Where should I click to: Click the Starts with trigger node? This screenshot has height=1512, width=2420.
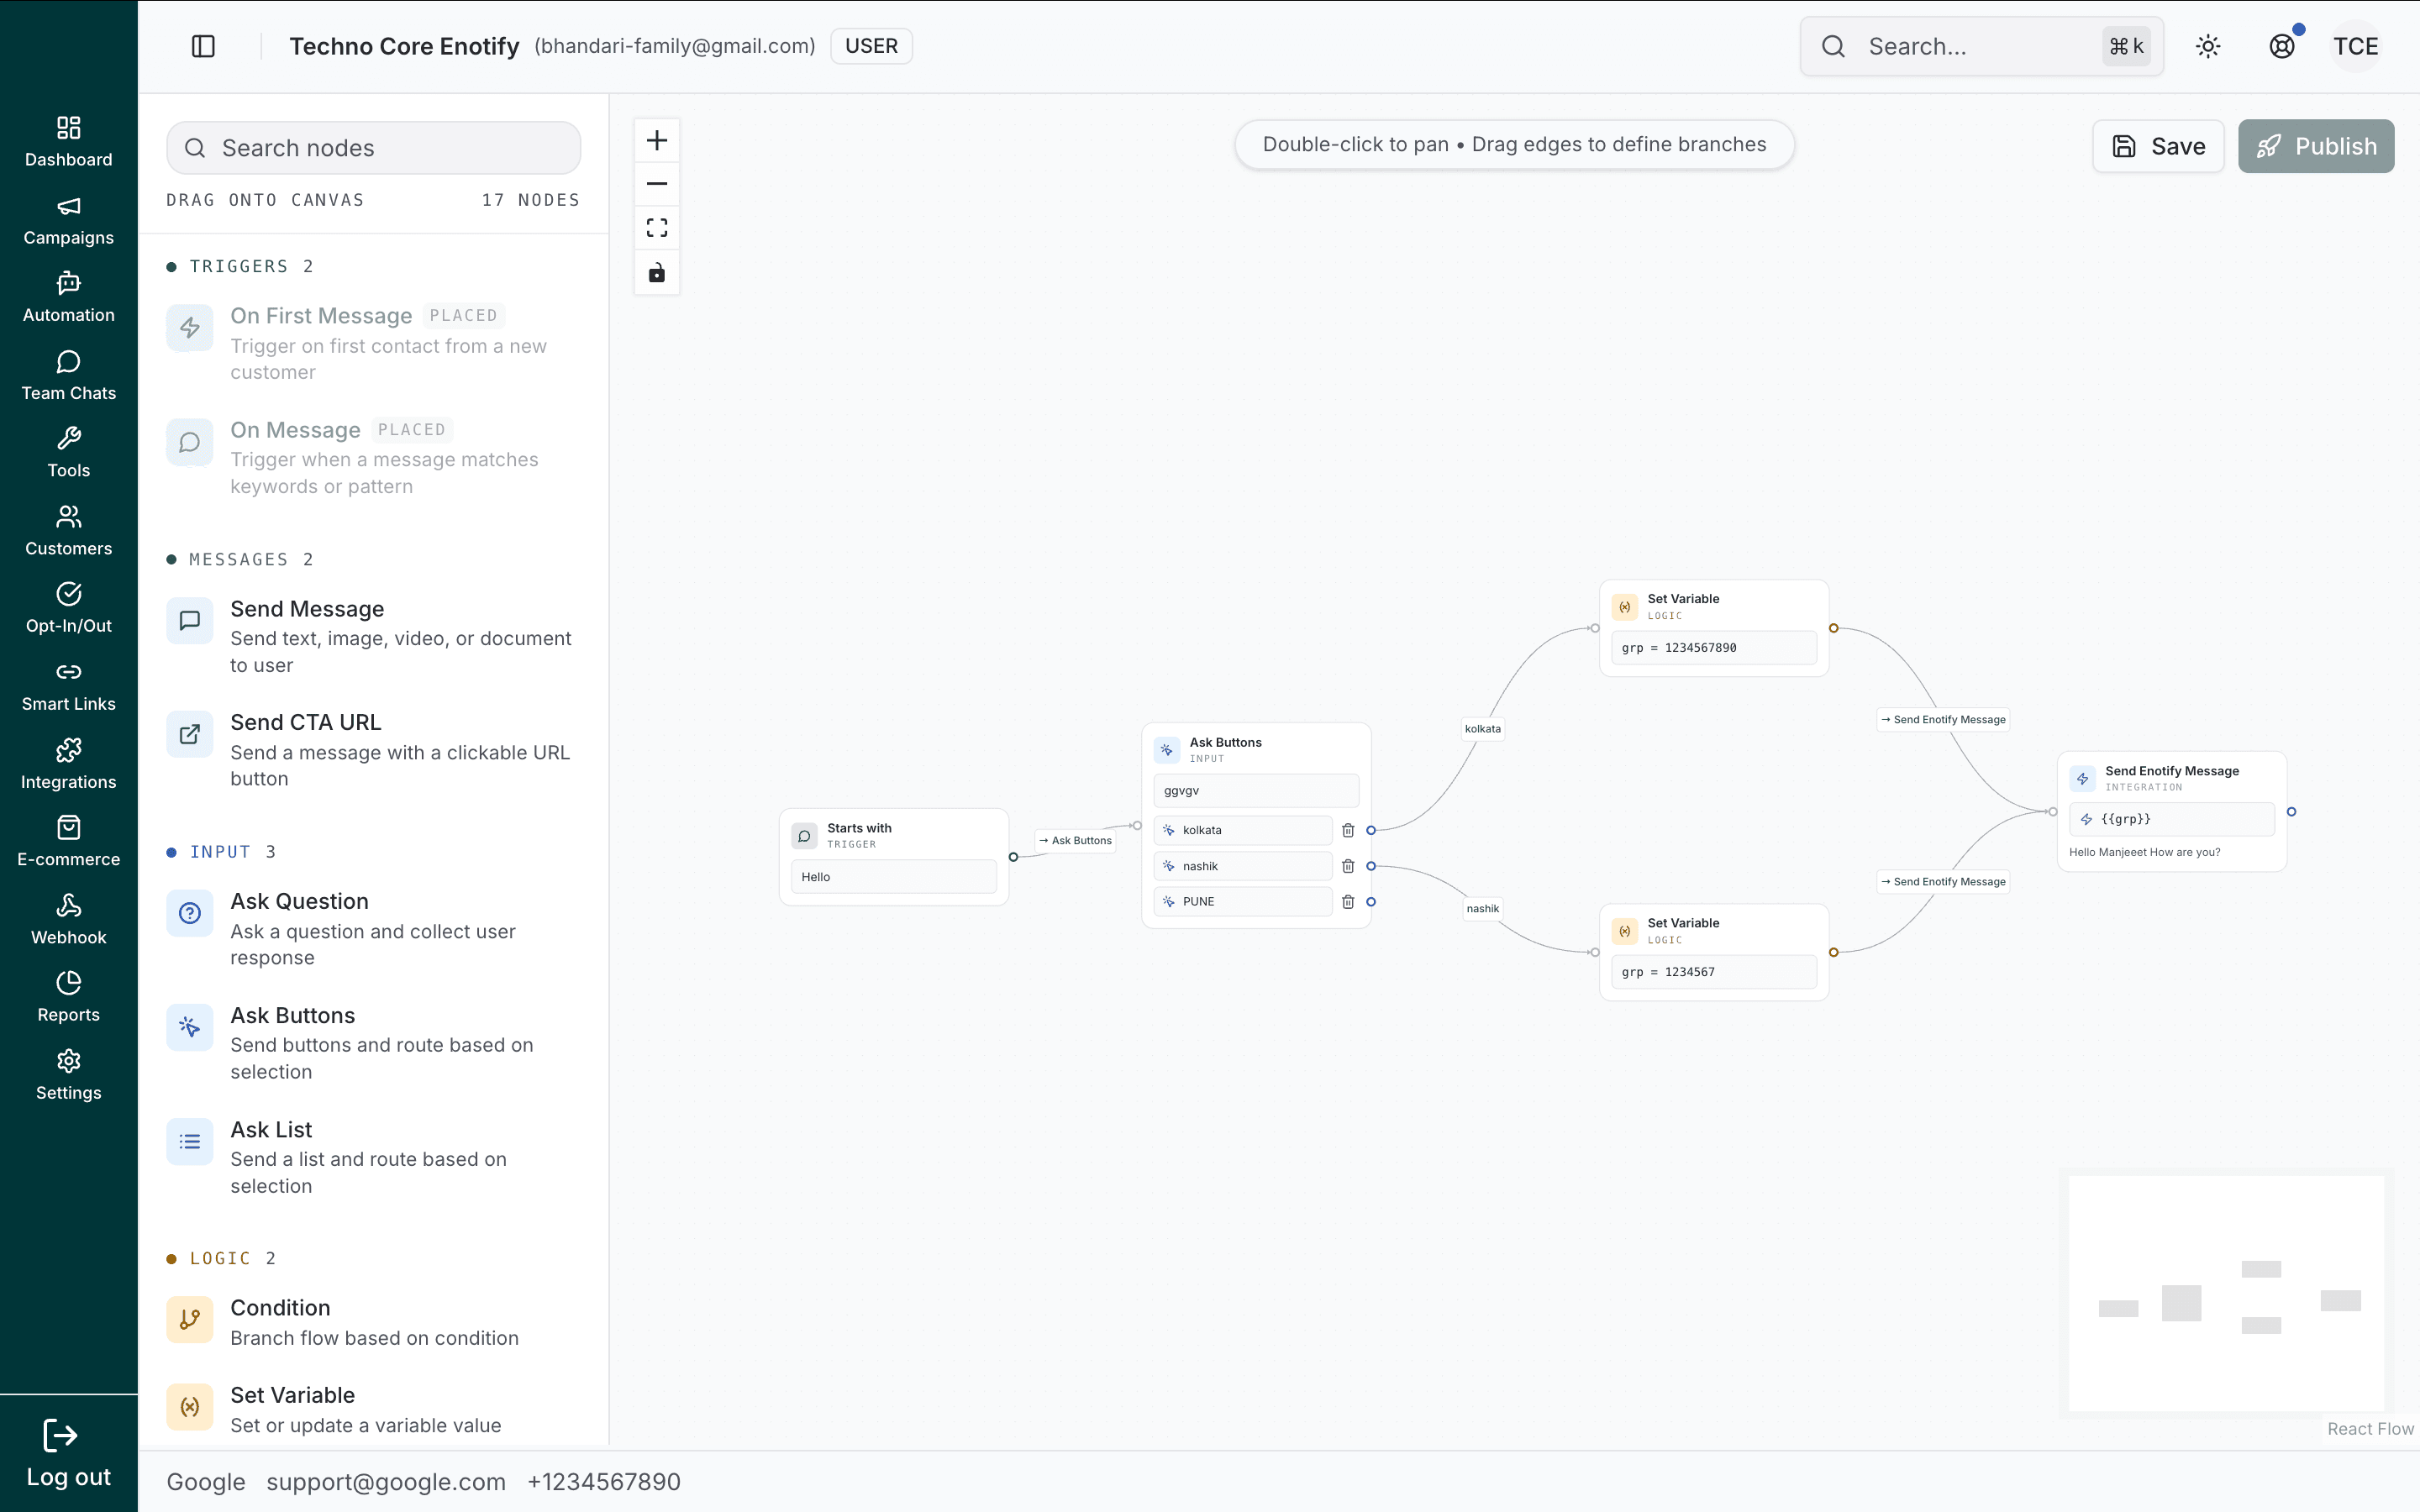click(894, 857)
